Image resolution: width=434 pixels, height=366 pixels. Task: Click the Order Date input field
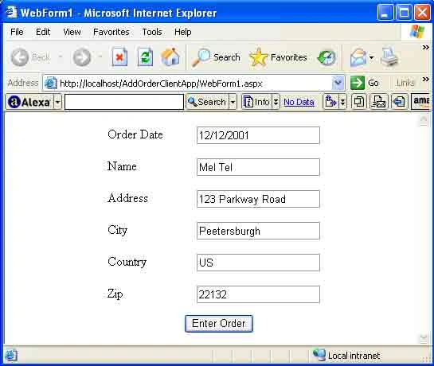point(258,135)
